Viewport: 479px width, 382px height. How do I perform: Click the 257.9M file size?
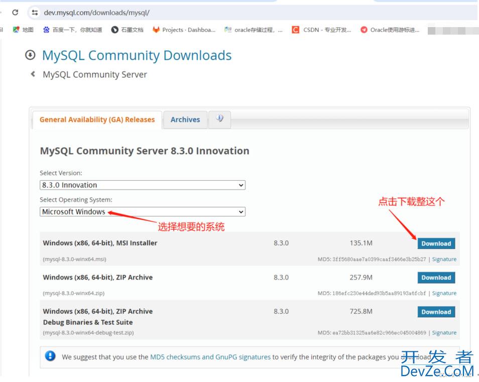point(361,277)
